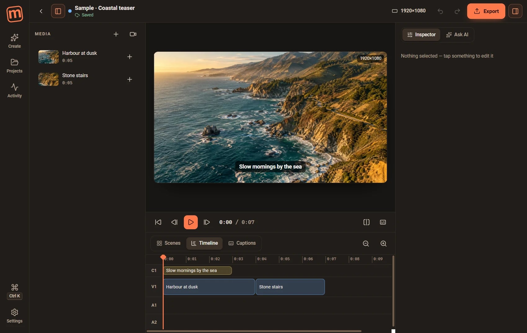Add new media with the plus icon
This screenshot has width=527, height=333.
(x=116, y=34)
